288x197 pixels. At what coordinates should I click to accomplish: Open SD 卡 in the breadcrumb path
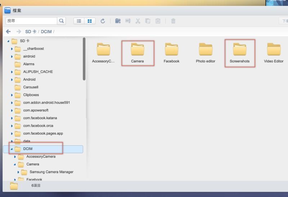(x=31, y=32)
